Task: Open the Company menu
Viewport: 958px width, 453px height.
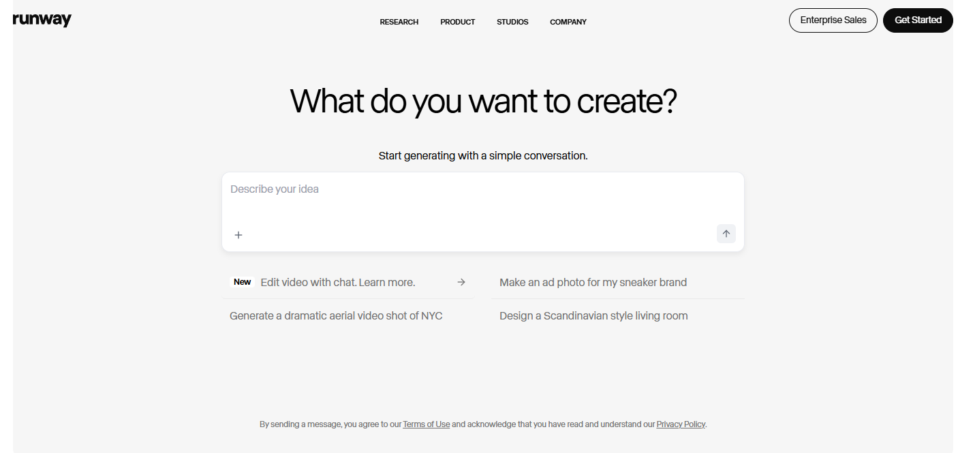Action: point(568,22)
